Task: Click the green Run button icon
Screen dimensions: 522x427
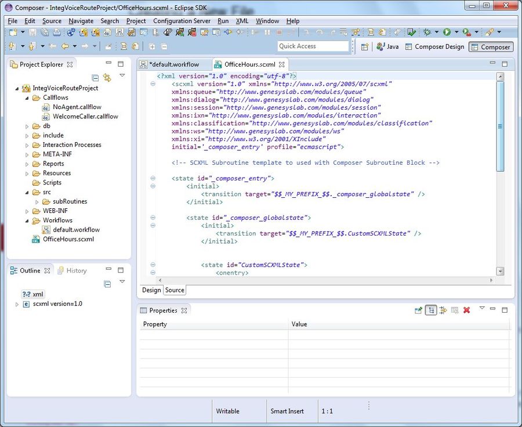Action: [x=447, y=32]
